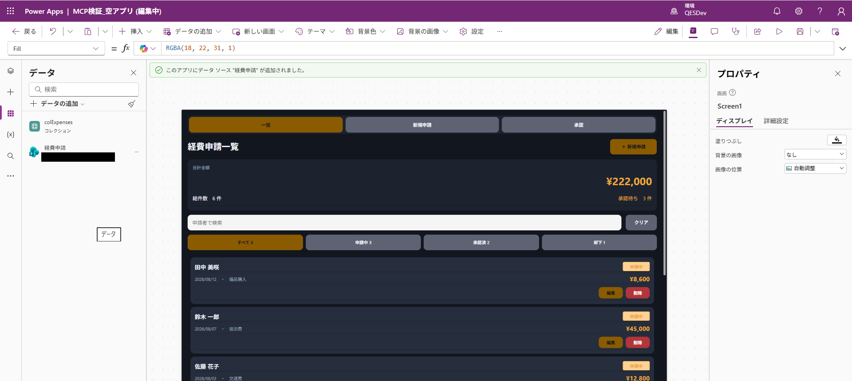The width and height of the screenshot is (852, 381).
Task: Click the Share icon
Action: pyautogui.click(x=757, y=31)
